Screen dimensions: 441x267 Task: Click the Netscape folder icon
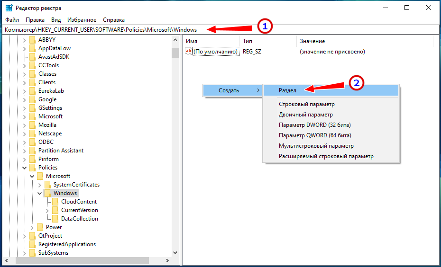pyautogui.click(x=32, y=133)
